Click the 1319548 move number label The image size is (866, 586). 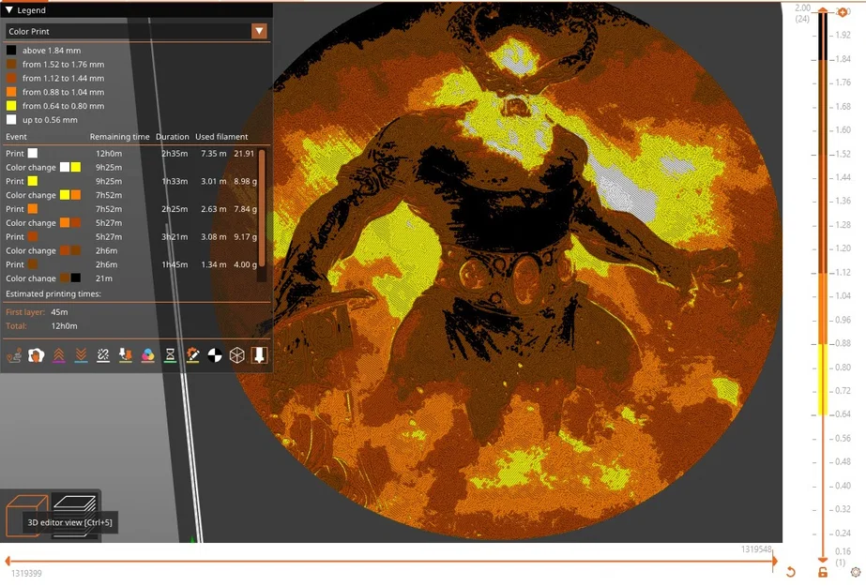[x=756, y=549]
